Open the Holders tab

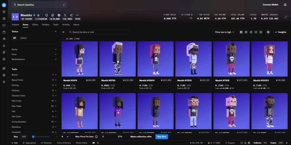point(46,25)
